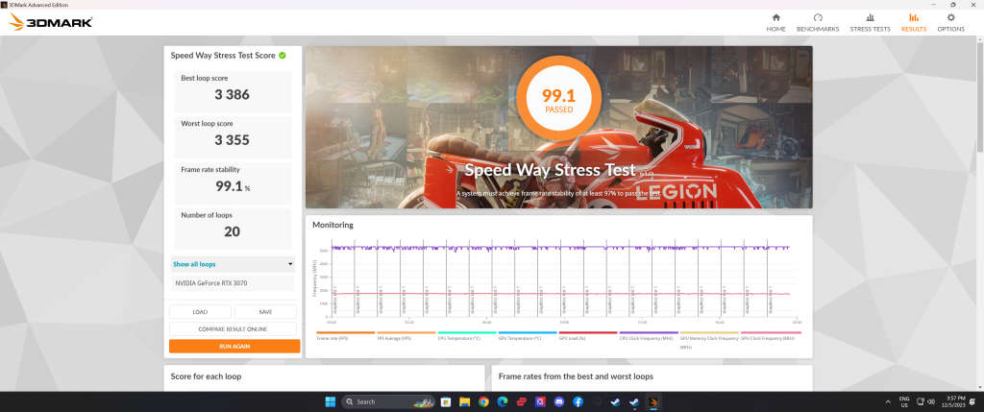Image resolution: width=984 pixels, height=412 pixels.
Task: Open Microsoft Store from the taskbar
Action: (x=446, y=401)
